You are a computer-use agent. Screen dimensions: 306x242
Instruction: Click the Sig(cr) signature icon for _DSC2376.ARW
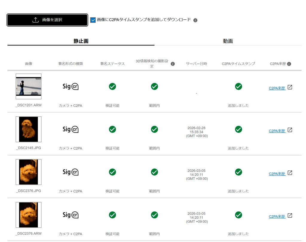(70, 215)
